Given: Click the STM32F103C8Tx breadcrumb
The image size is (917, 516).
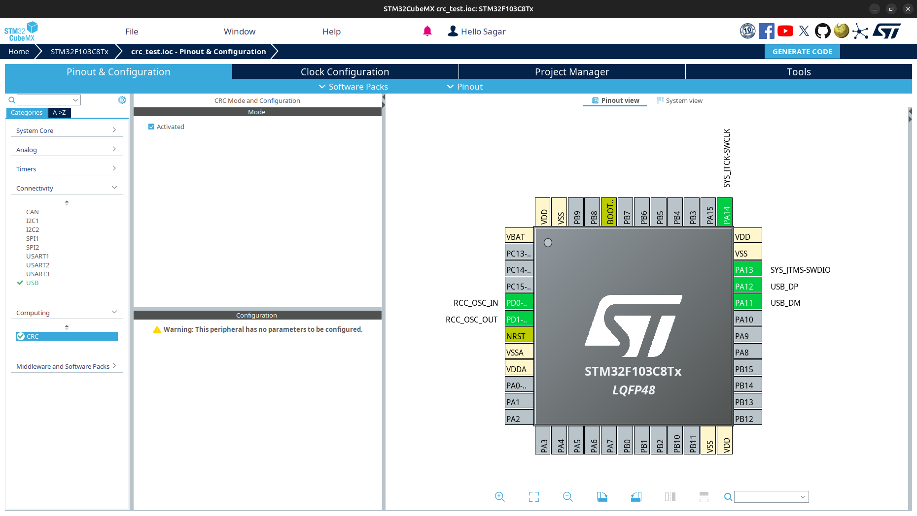Looking at the screenshot, I should tap(79, 52).
